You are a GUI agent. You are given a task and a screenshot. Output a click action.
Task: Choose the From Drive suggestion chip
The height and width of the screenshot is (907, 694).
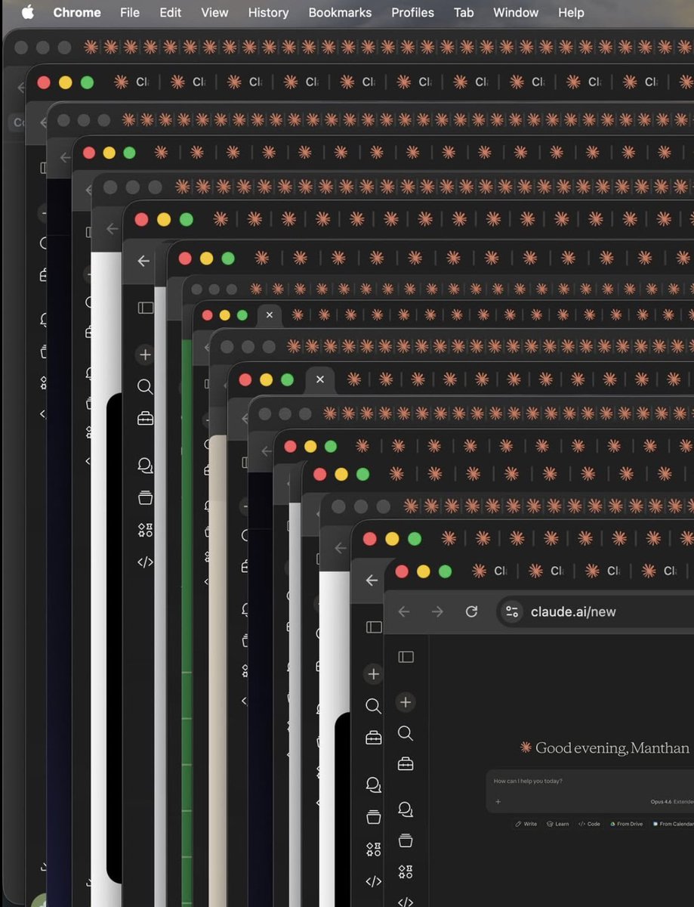[x=626, y=824]
